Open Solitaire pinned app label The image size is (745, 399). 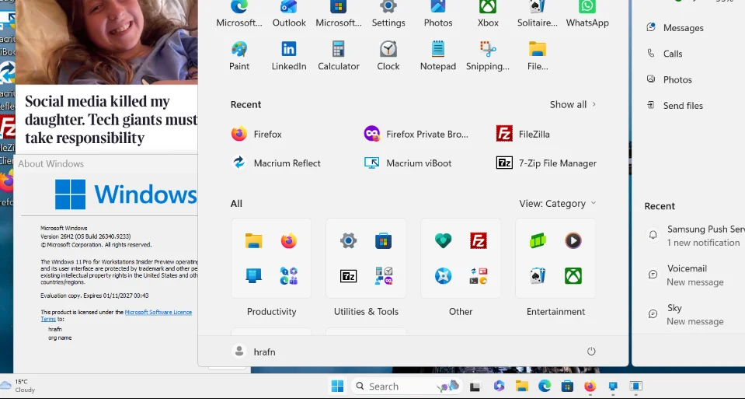pos(538,23)
